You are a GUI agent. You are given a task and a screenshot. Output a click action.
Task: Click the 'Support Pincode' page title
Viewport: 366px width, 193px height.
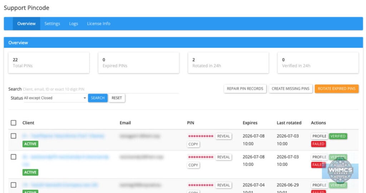point(26,8)
